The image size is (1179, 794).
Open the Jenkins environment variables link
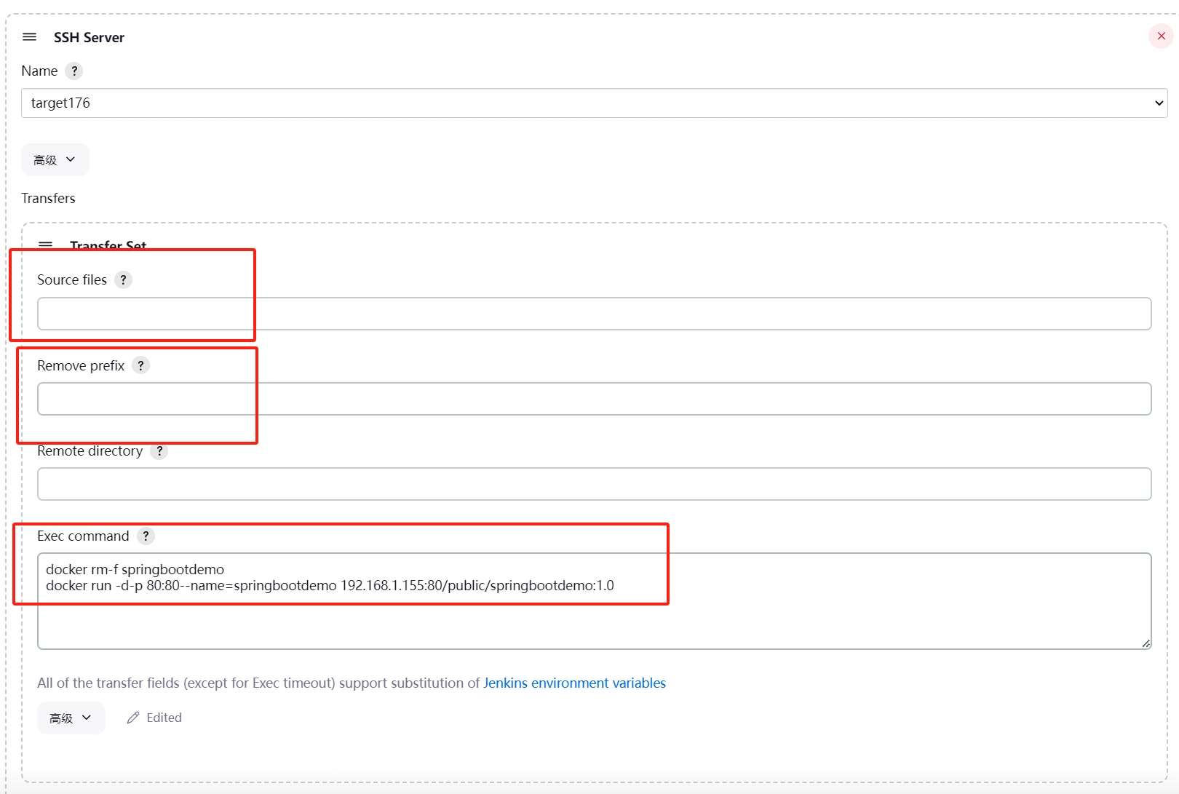574,683
